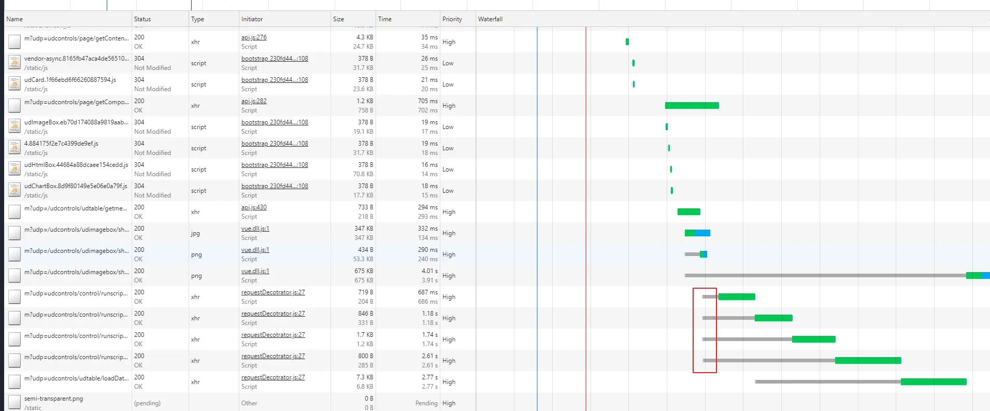
Task: Open the vue.dll.js:1 link in the jpg row
Action: (x=255, y=229)
